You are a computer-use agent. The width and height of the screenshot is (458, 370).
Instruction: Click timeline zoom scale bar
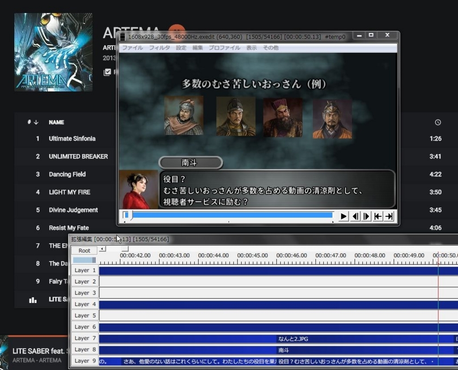point(85,260)
